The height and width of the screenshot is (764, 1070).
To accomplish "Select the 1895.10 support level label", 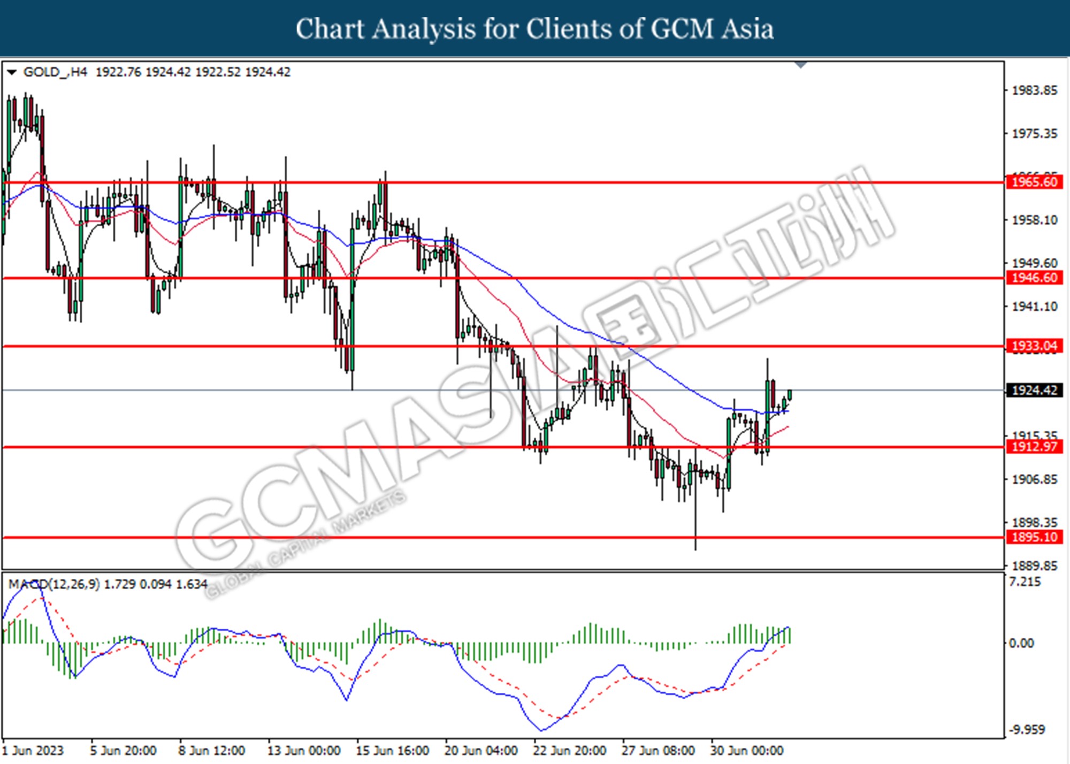I will (x=1034, y=537).
